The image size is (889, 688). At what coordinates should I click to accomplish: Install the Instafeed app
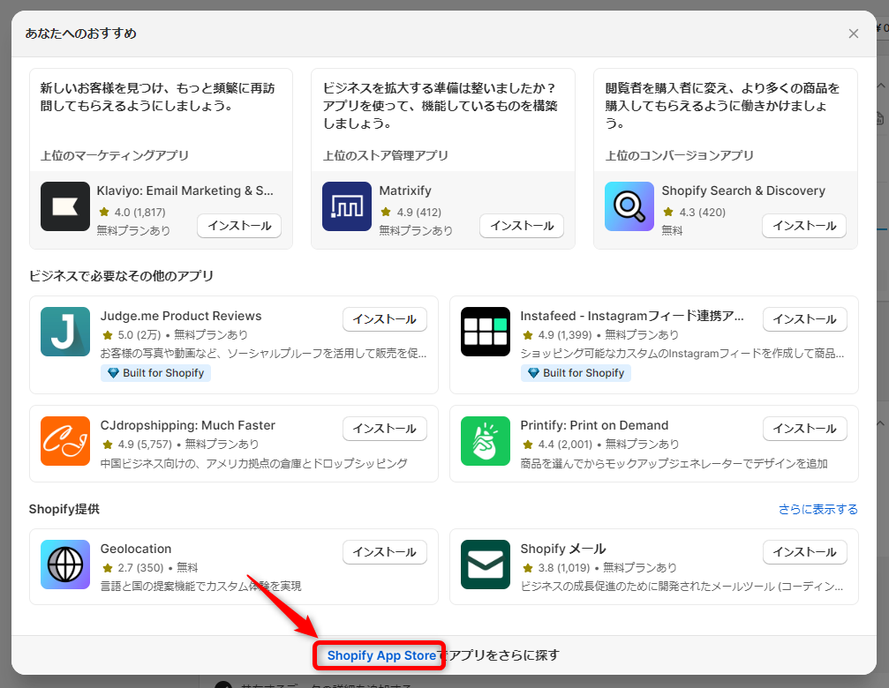pos(804,319)
